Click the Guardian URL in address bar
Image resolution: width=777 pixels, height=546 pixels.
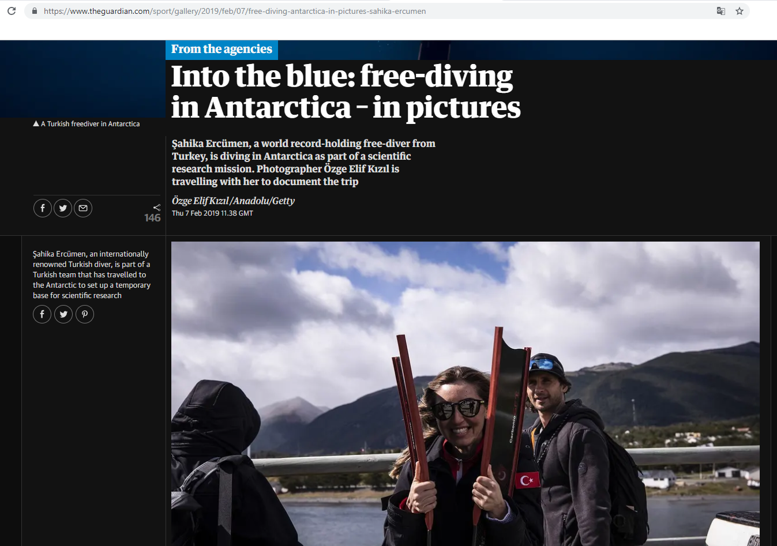[x=235, y=11]
